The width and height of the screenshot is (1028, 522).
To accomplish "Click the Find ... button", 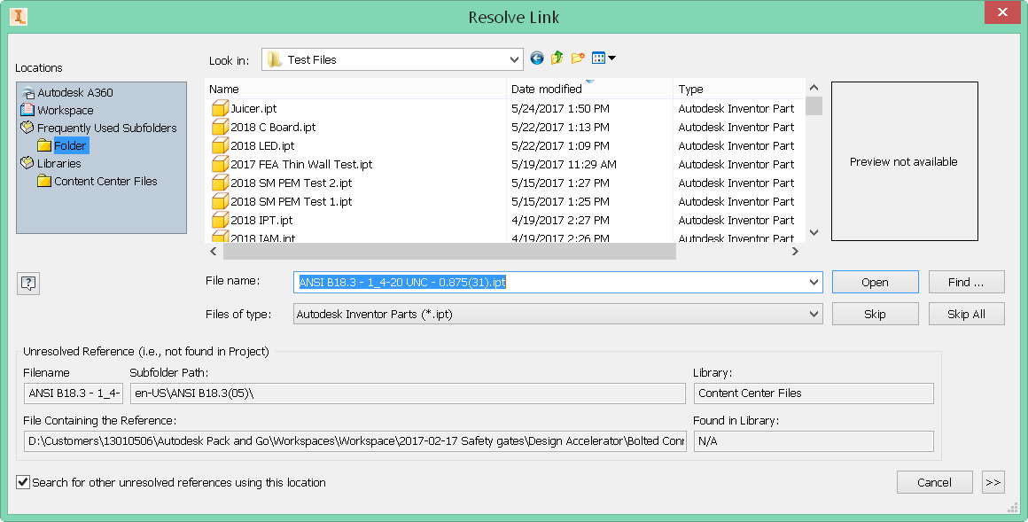I will [x=966, y=282].
